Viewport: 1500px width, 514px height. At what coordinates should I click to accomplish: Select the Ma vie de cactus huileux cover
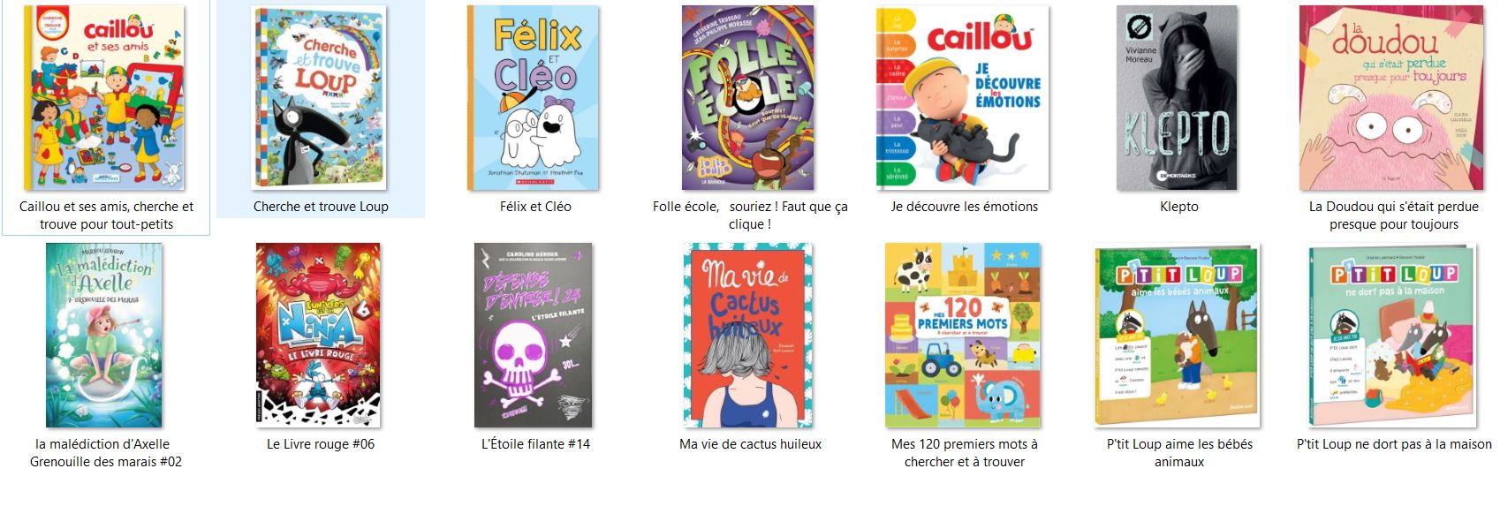748,336
